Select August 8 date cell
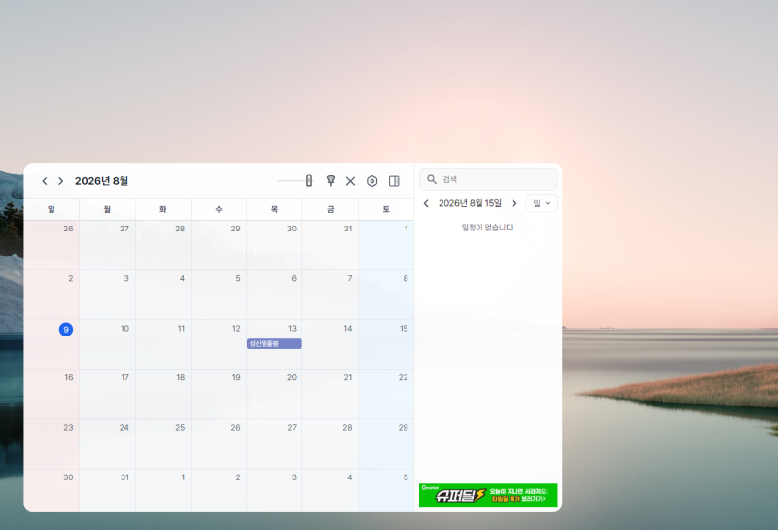Image resolution: width=778 pixels, height=530 pixels. (386, 295)
